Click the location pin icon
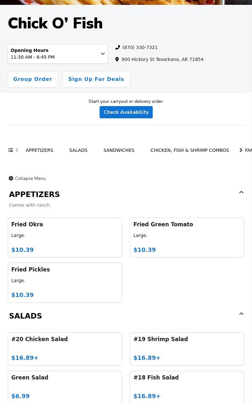This screenshot has width=252, height=403. point(117,59)
